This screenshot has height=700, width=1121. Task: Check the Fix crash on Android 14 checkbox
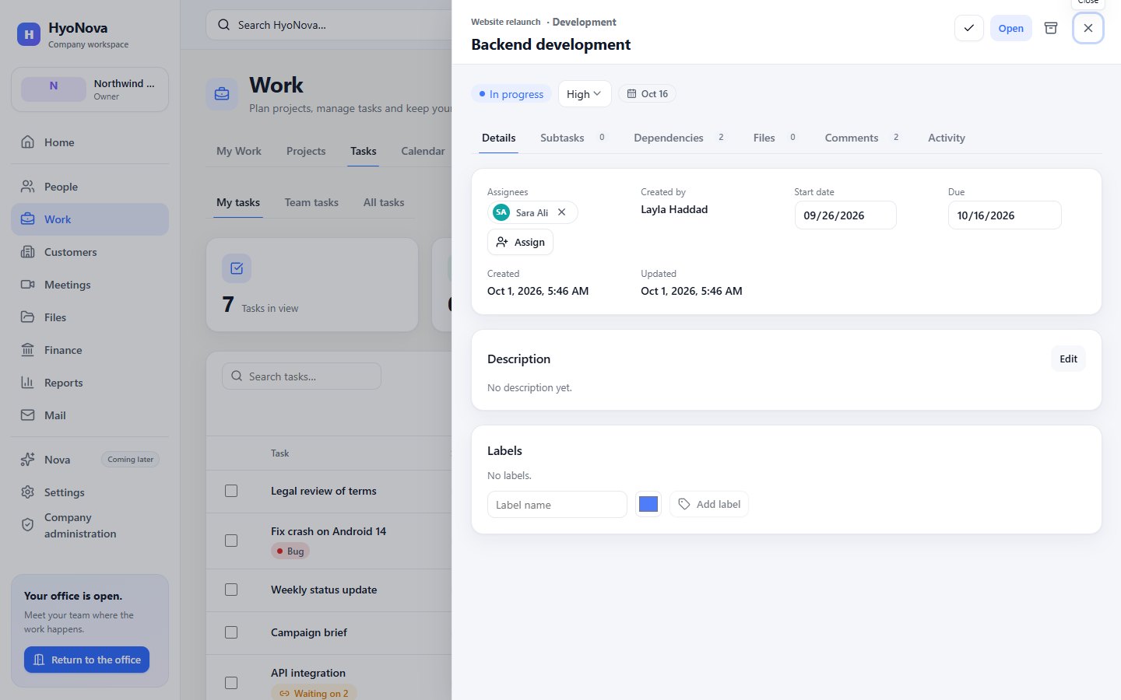coord(231,541)
